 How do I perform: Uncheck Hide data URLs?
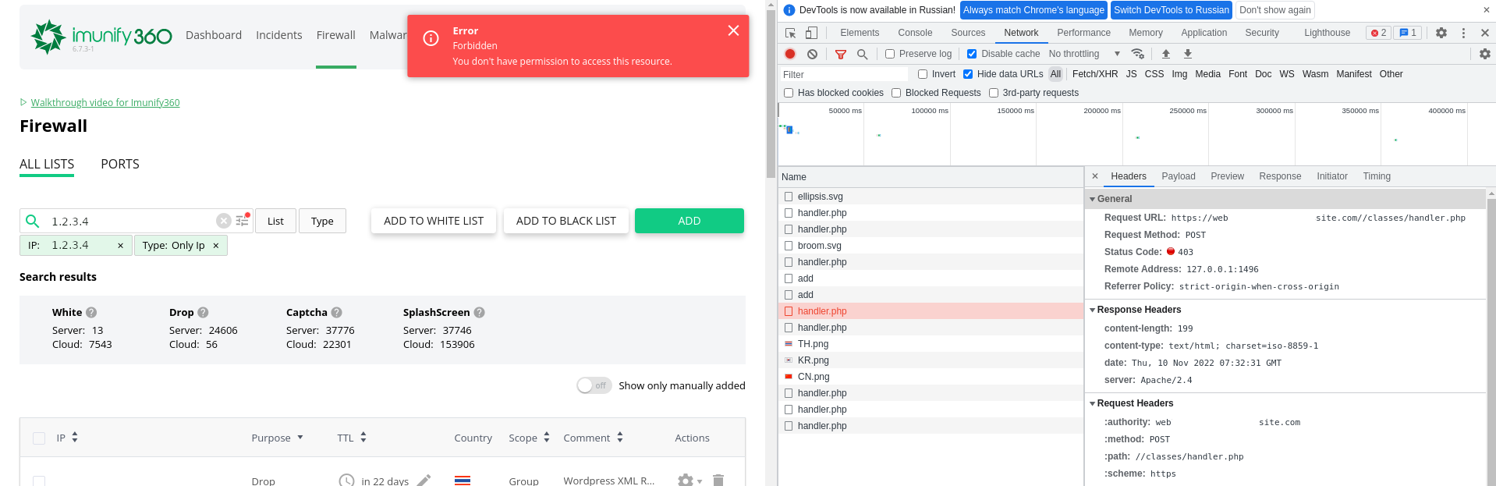pos(968,74)
